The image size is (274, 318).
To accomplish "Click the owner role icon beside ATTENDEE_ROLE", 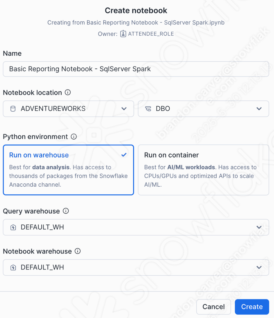I will click(123, 34).
